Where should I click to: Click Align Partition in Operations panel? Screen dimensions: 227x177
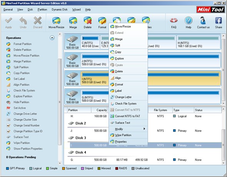[x=22, y=85]
